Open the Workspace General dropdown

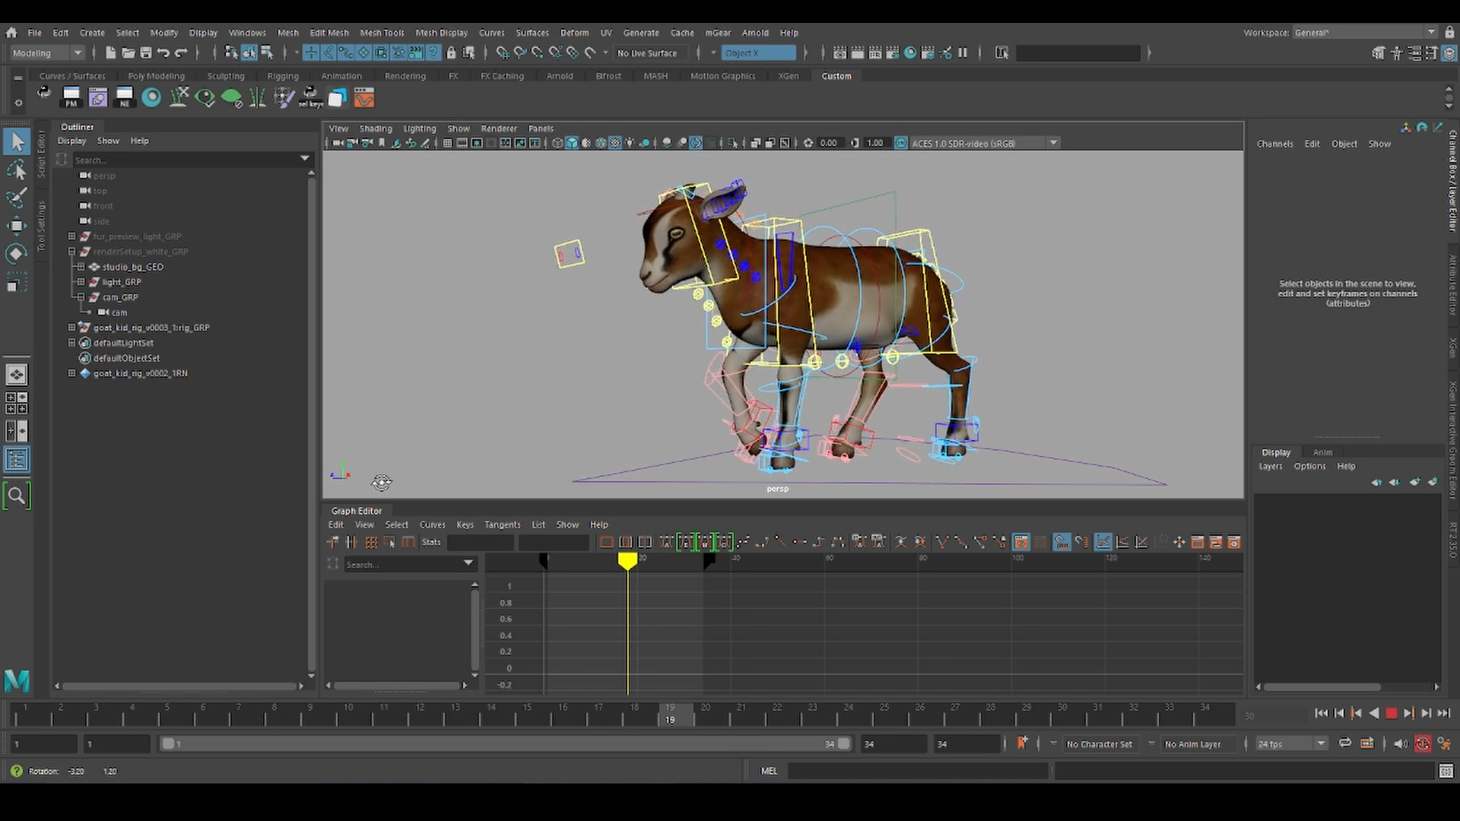(x=1364, y=33)
